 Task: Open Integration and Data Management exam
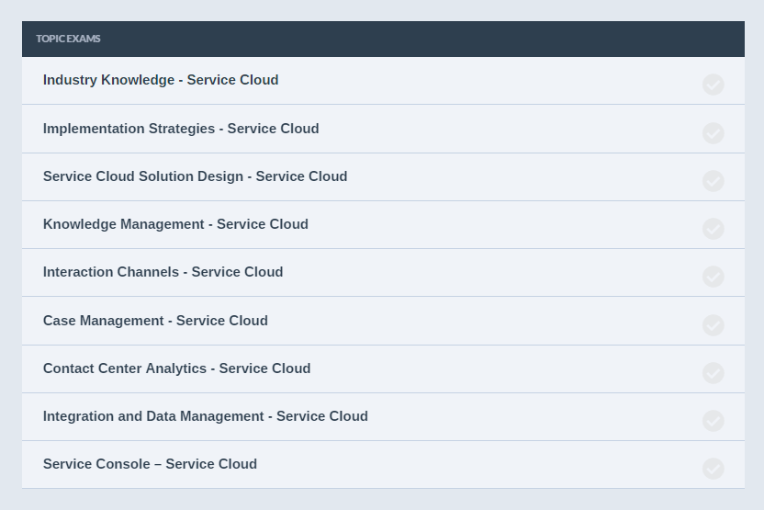point(205,416)
